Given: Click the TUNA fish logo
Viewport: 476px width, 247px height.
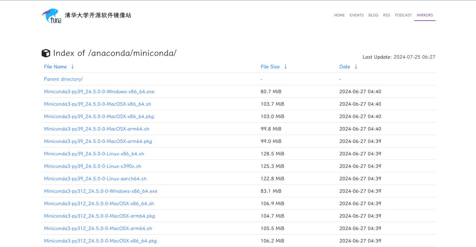Looking at the screenshot, I should pyautogui.click(x=51, y=16).
